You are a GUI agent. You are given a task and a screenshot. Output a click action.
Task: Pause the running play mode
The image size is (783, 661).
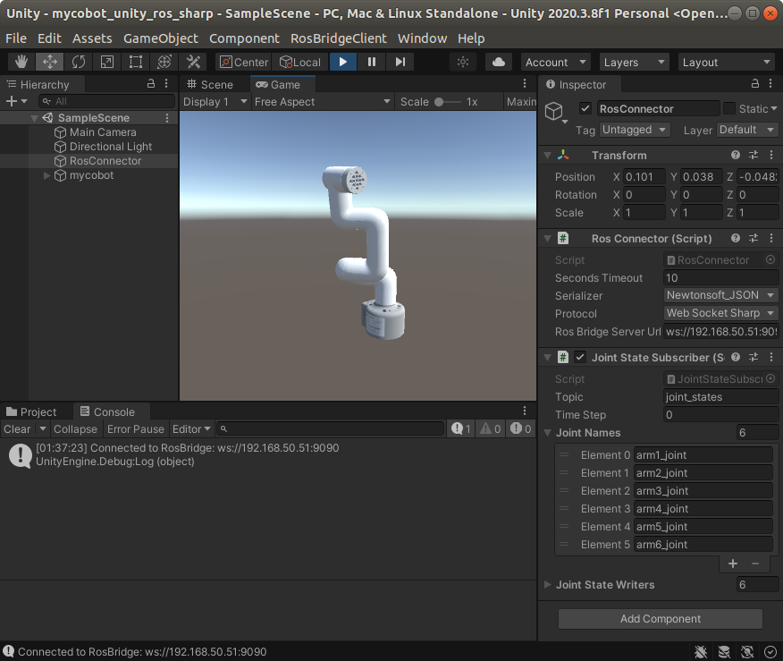coord(371,62)
